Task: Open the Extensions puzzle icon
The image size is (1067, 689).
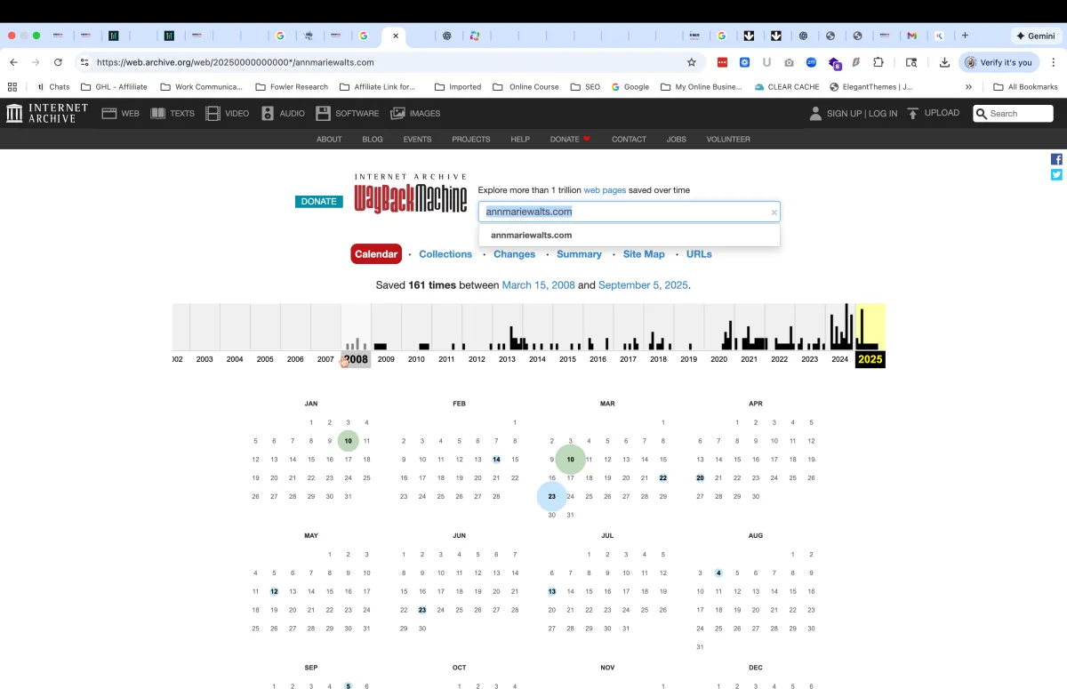Action: [x=878, y=62]
